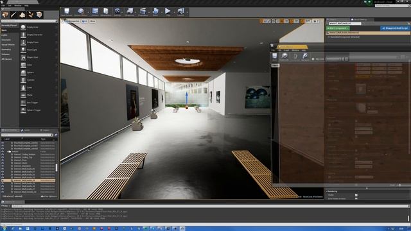The width and height of the screenshot is (411, 231).
Task: Start Play in editor
Action: tap(168, 12)
